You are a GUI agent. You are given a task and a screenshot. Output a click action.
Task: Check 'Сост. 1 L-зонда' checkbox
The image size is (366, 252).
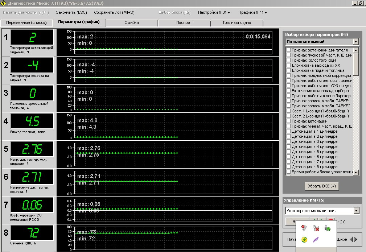(x=288, y=111)
